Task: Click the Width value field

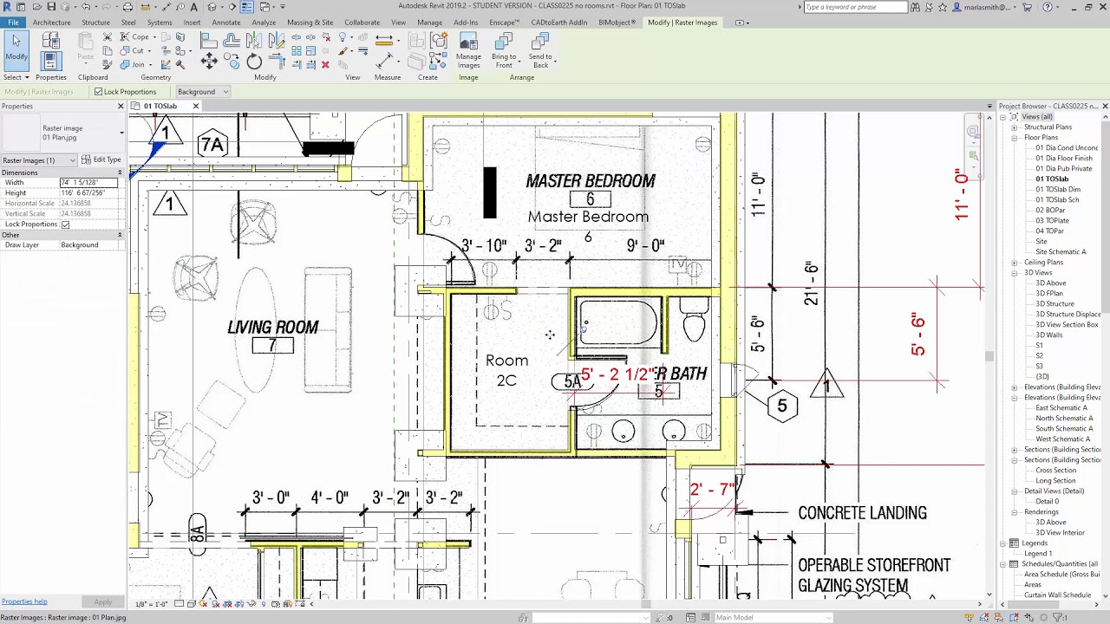Action: pos(90,183)
